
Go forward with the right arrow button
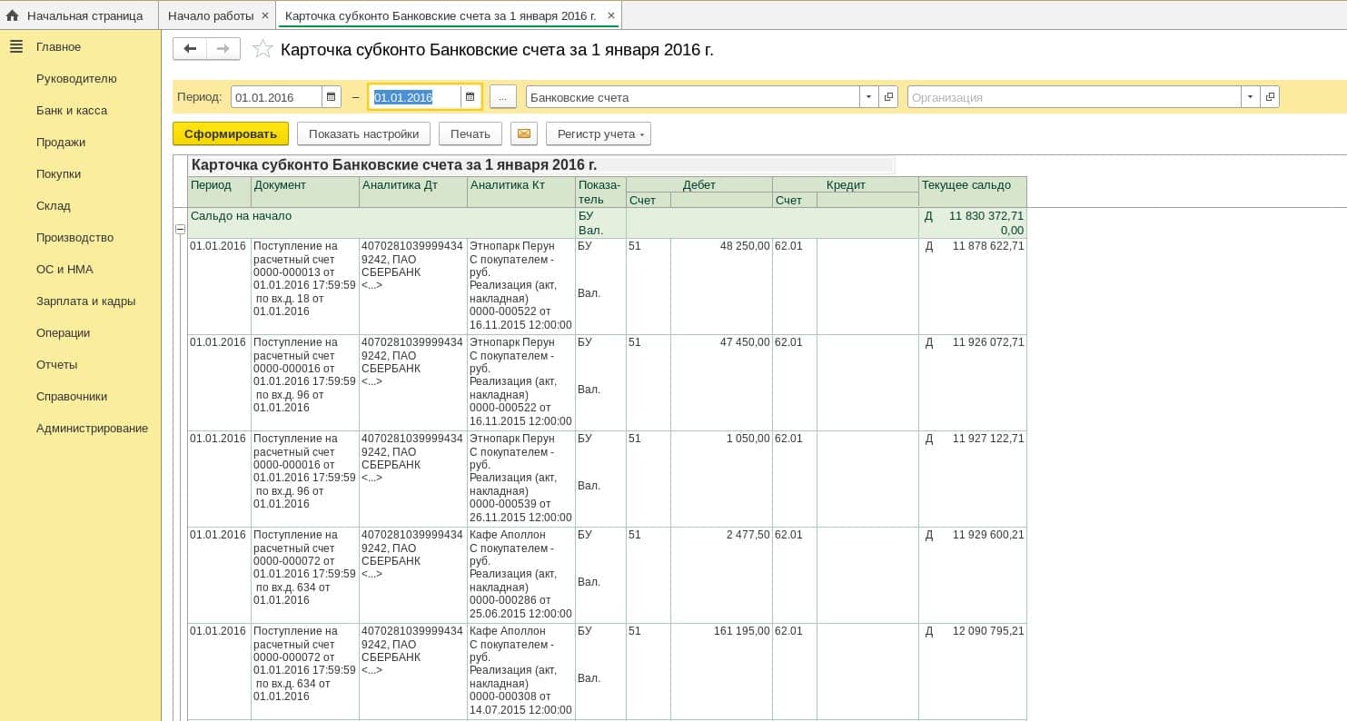223,49
